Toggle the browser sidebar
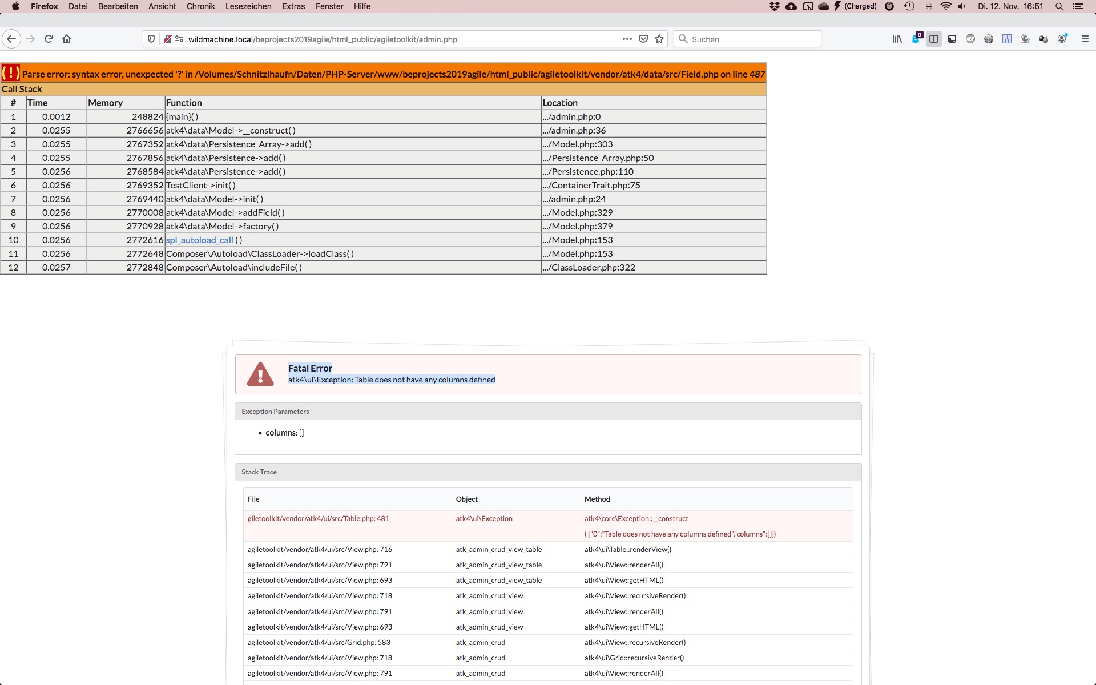Viewport: 1096px width, 685px height. tap(934, 39)
